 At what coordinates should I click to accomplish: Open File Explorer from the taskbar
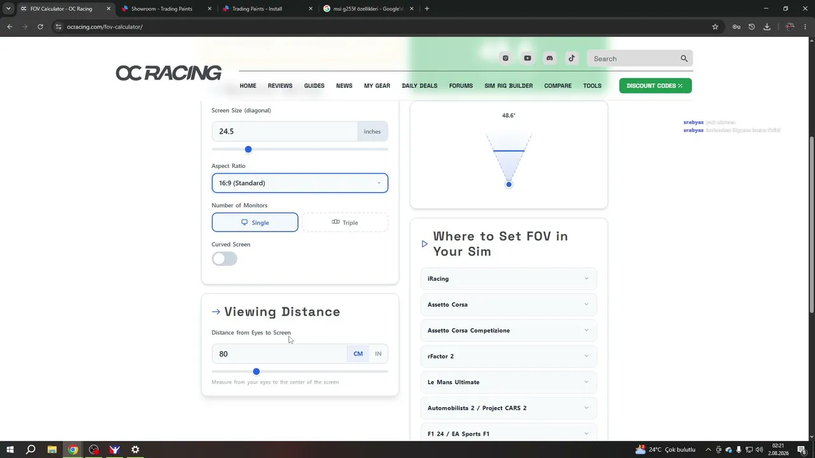click(x=52, y=450)
